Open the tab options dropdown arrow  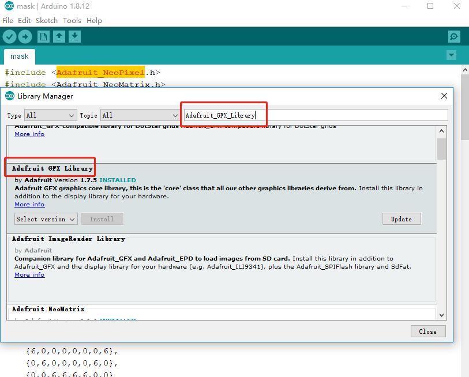tap(451, 55)
